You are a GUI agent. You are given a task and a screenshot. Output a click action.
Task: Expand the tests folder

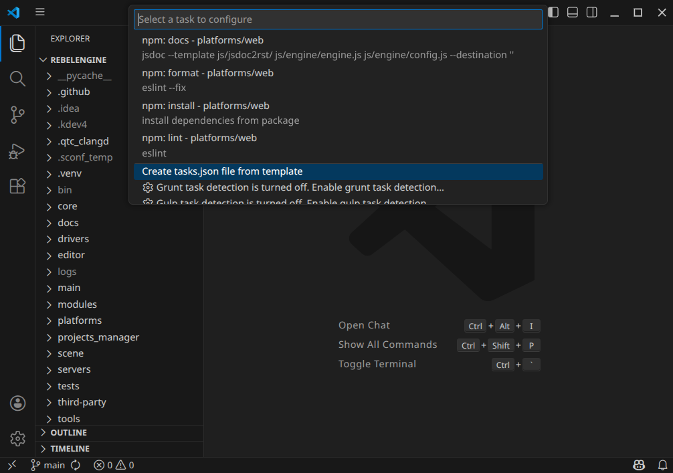click(119, 386)
